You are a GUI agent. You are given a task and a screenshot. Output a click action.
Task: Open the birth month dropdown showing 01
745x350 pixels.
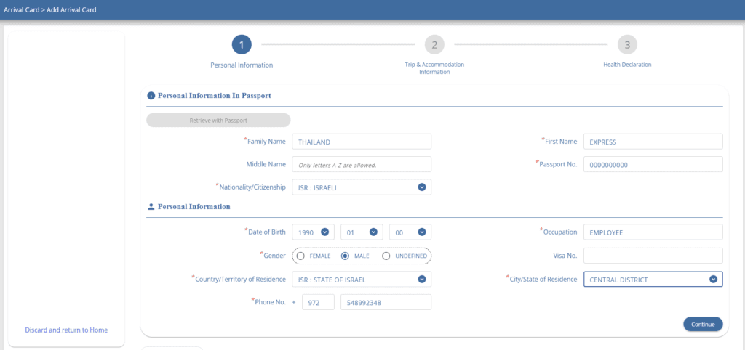(x=373, y=232)
